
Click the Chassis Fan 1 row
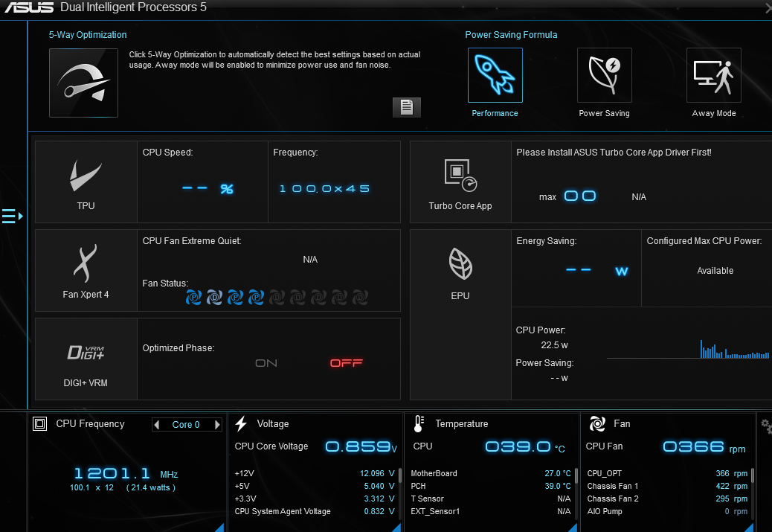[667, 486]
